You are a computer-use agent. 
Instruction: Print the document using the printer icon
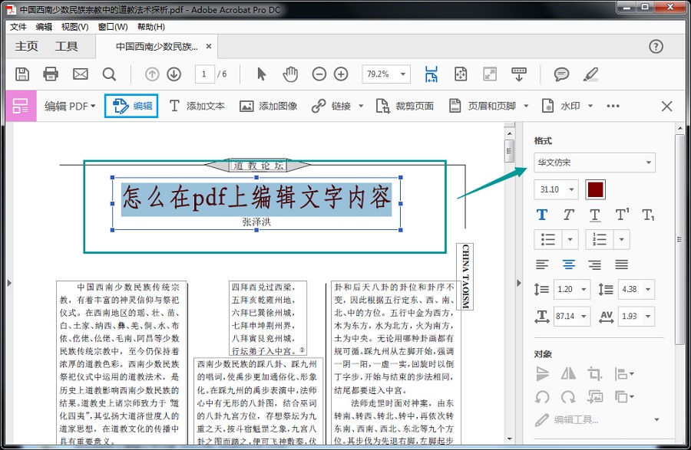click(51, 74)
